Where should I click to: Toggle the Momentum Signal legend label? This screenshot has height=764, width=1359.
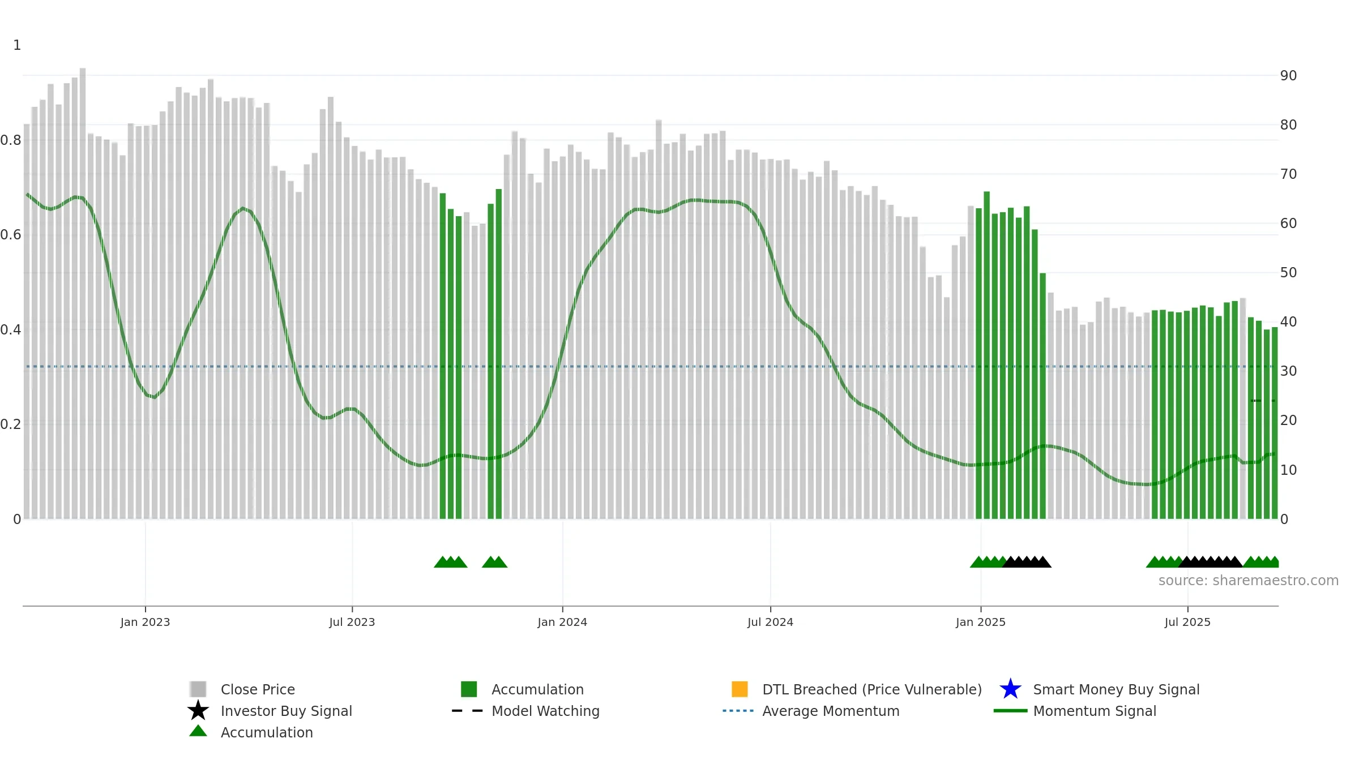pyautogui.click(x=1095, y=711)
